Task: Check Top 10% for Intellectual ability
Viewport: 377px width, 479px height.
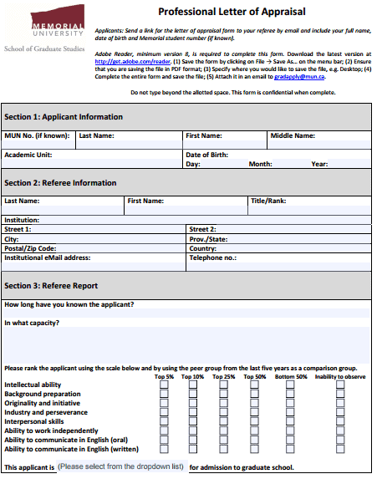Action: (x=193, y=385)
